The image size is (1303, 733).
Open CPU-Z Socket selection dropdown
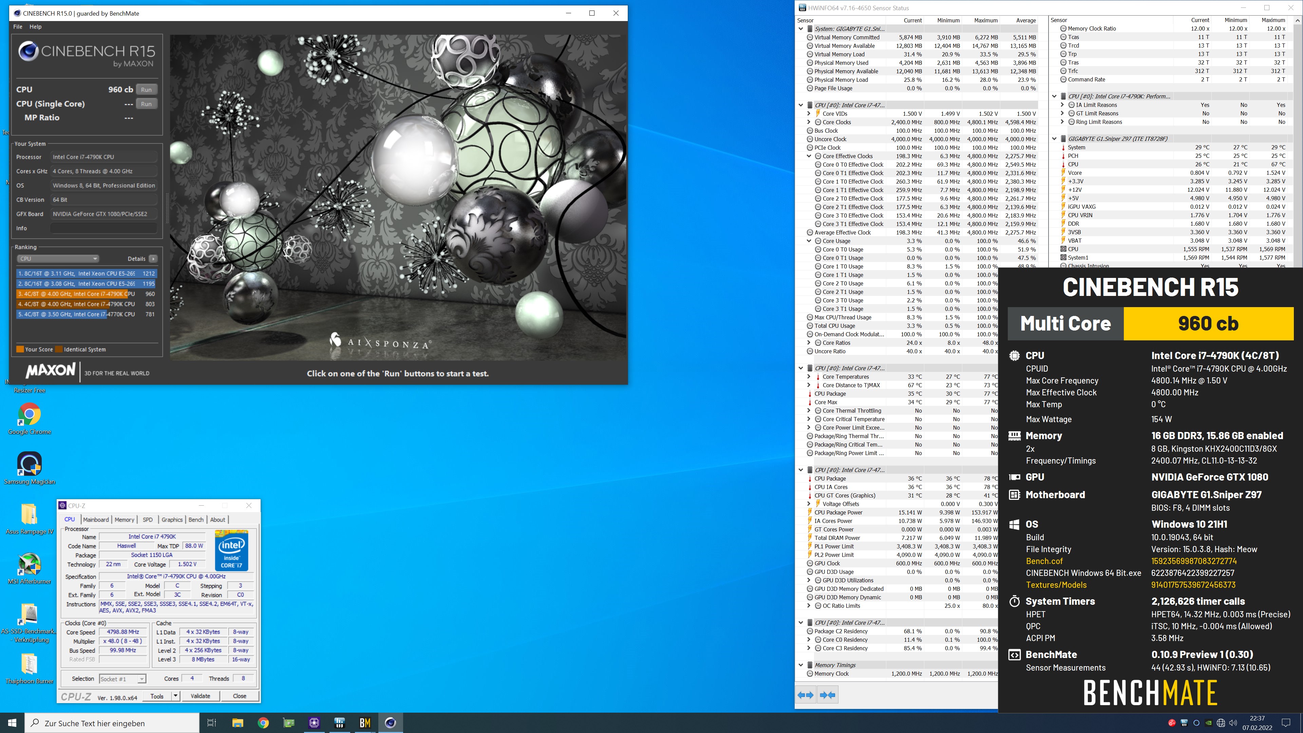click(122, 679)
